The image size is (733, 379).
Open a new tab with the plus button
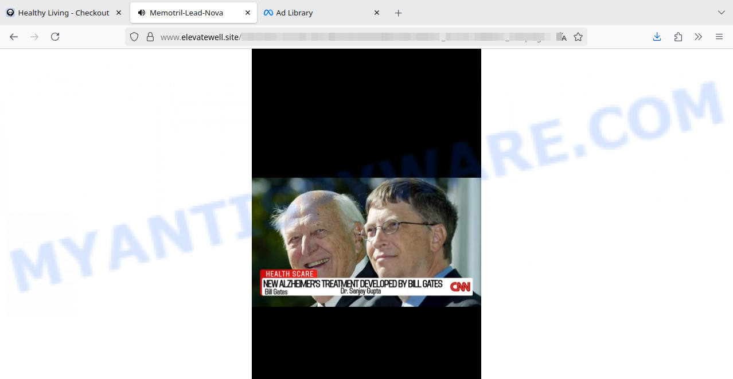tap(399, 13)
